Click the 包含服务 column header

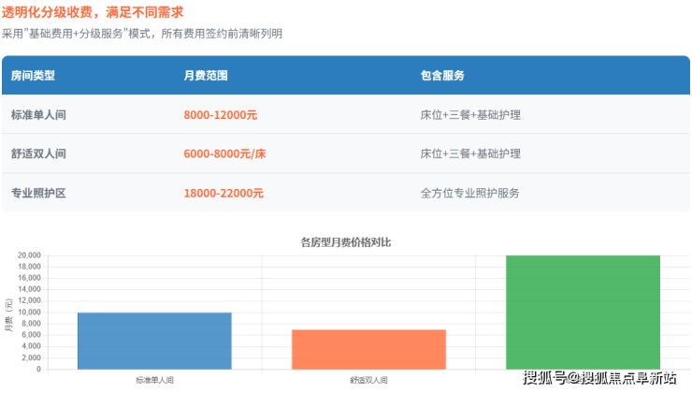tap(442, 76)
